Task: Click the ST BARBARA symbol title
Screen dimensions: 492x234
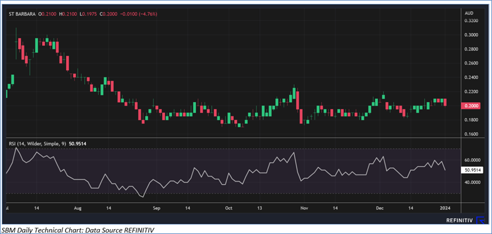Action: [23, 14]
